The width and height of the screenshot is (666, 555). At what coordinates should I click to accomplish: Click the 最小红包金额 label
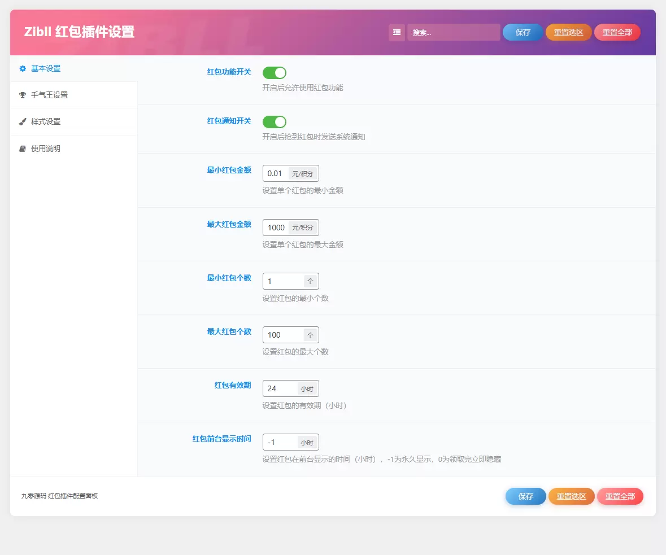(229, 170)
